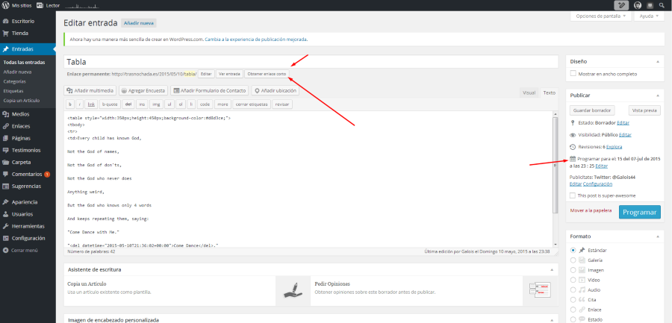This screenshot has height=323, width=672.
Task: Open the Lector reader icon
Action: (40, 4)
